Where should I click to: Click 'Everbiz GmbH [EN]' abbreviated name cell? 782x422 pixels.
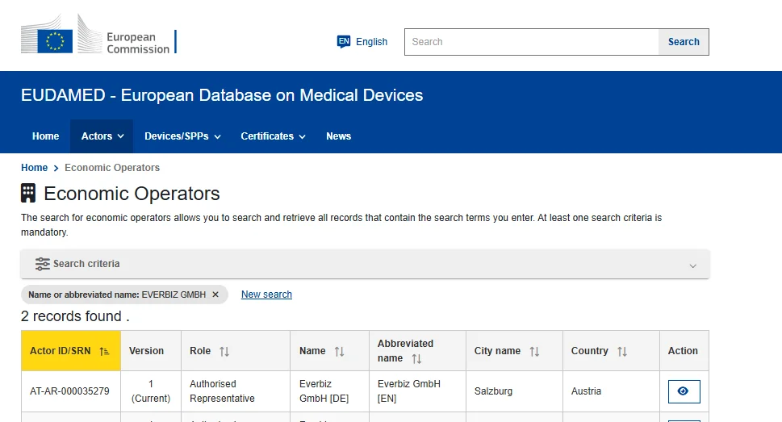click(x=417, y=391)
